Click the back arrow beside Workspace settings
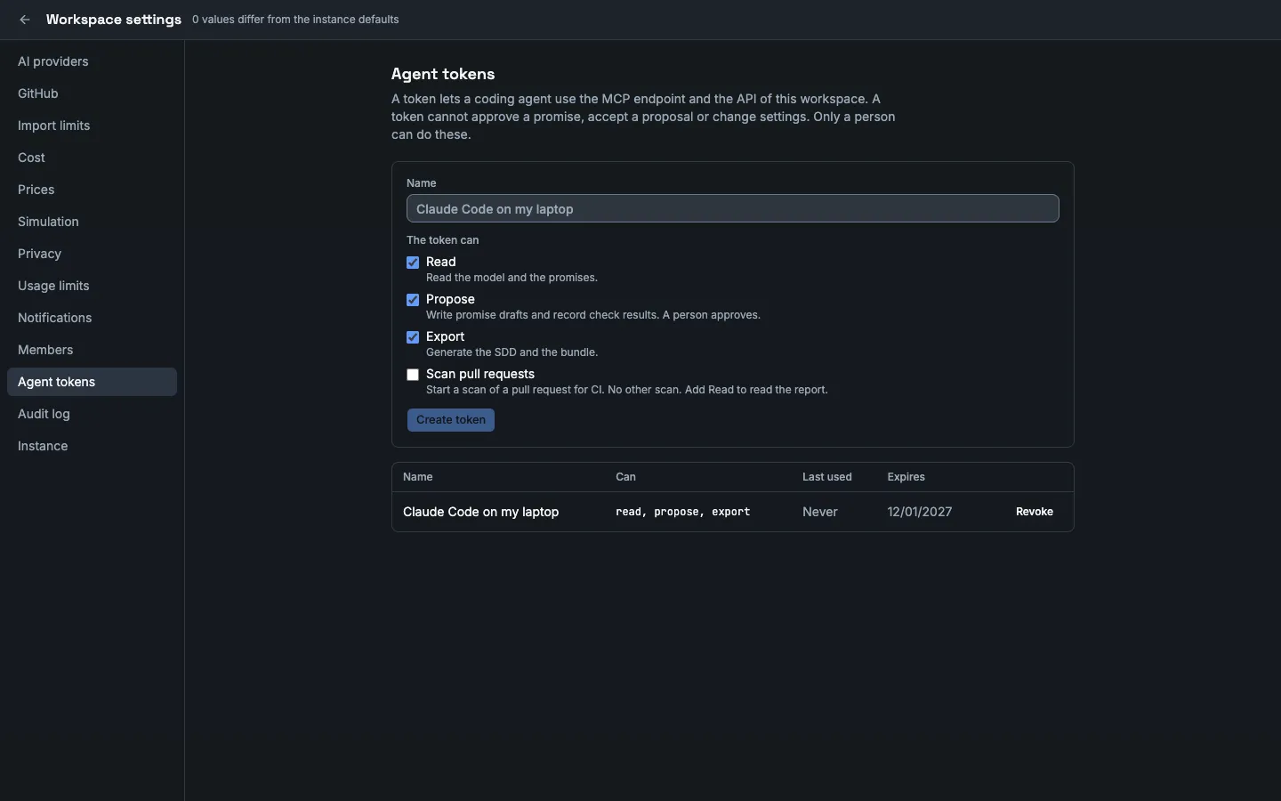Viewport: 1281px width, 801px height. tap(25, 20)
